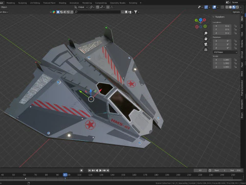Open the Global transform orientation dropdown
This screenshot has height=185, width=246.
click(81, 7)
